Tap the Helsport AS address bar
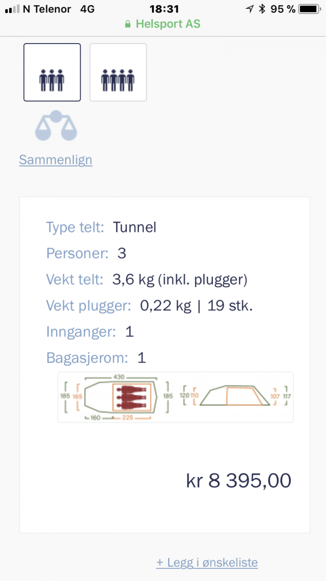 163,24
